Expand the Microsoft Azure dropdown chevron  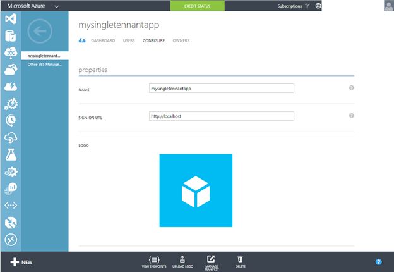57,6
